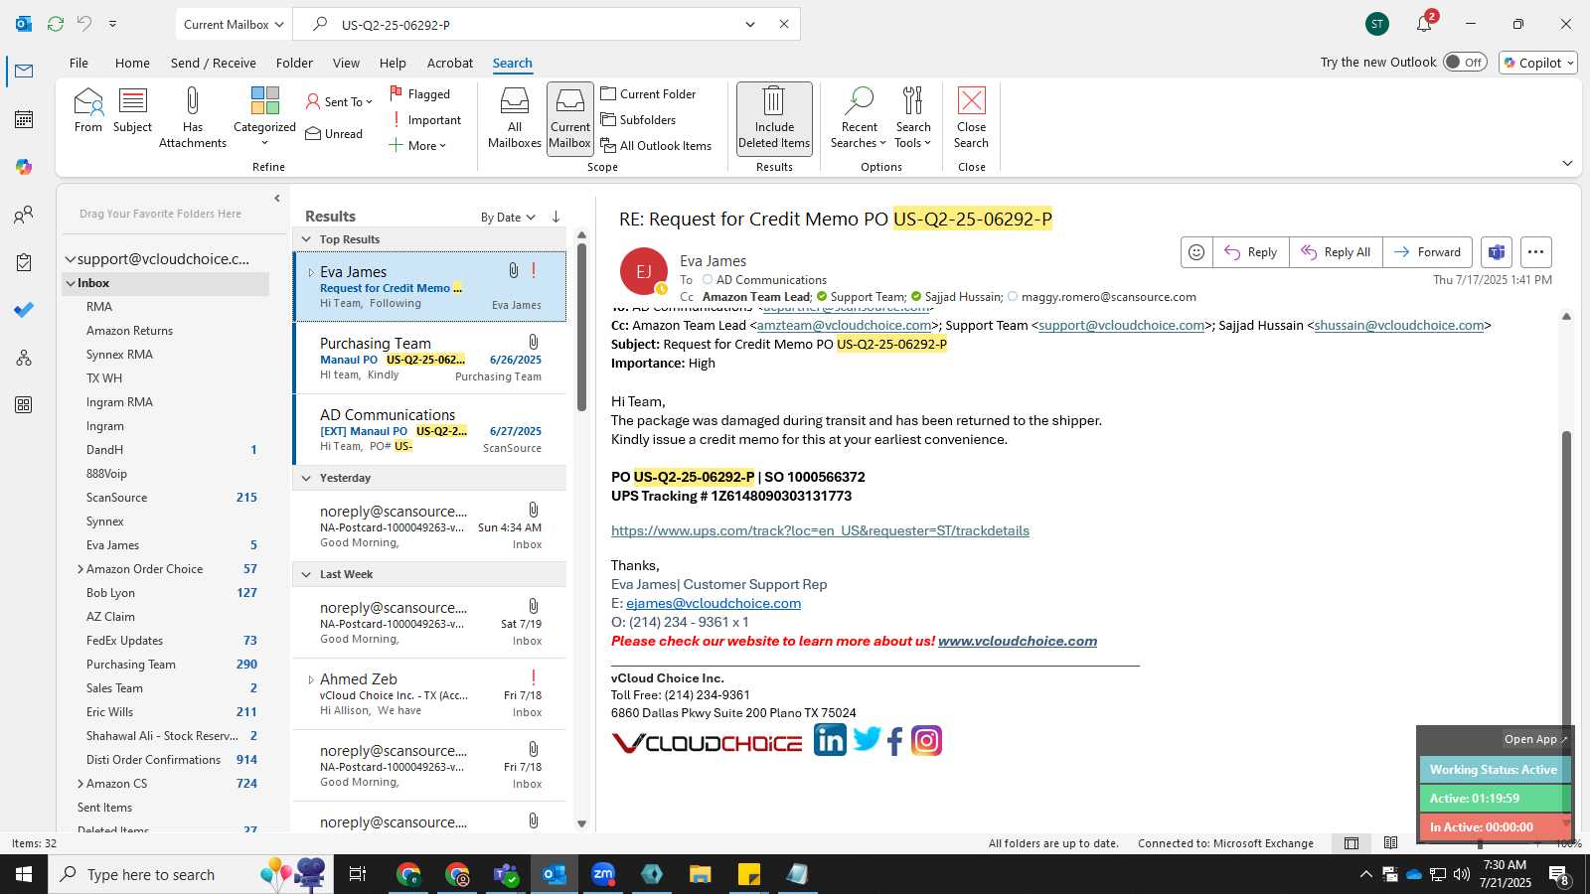Share email to Teams icon
Viewport: 1590px width, 894px height.
point(1497,252)
